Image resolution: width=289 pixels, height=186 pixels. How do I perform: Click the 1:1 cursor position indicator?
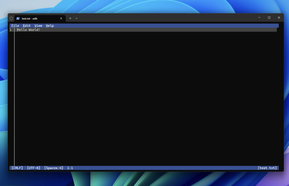(x=70, y=168)
